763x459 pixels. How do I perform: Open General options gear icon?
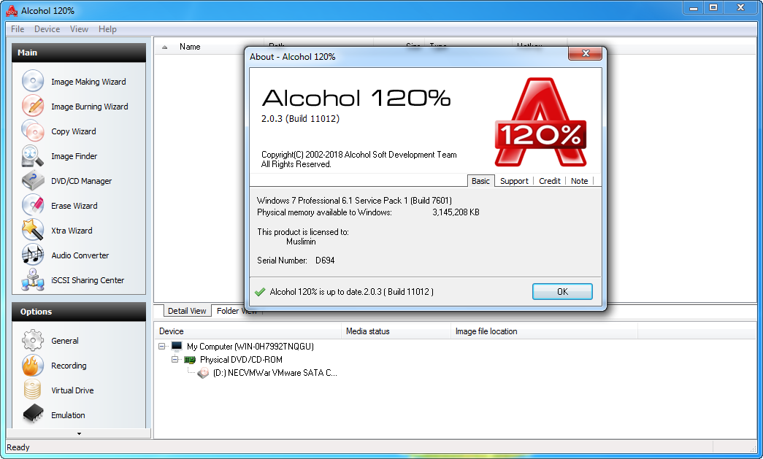pyautogui.click(x=33, y=340)
